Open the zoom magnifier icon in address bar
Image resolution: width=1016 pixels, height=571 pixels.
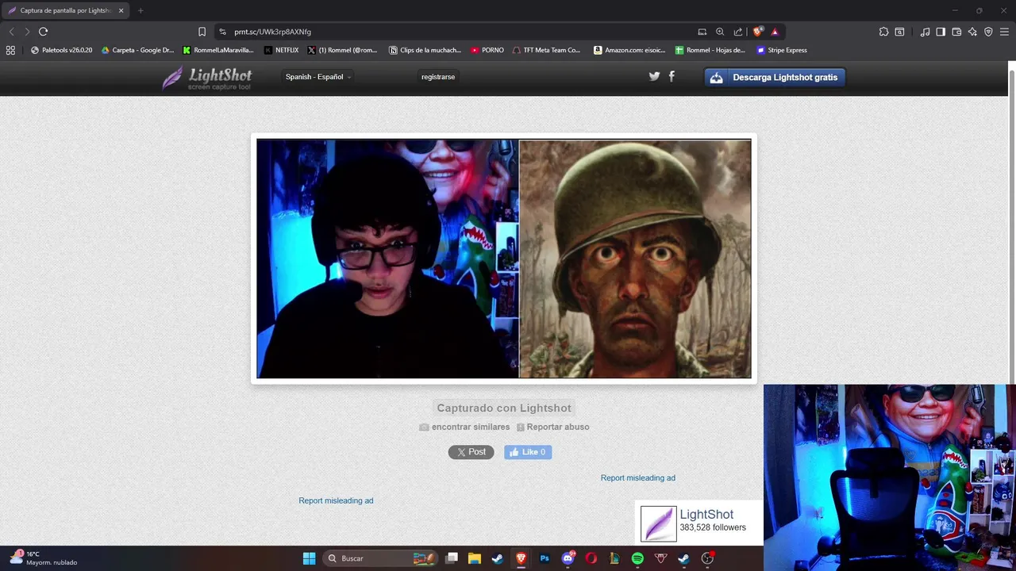[x=720, y=32]
